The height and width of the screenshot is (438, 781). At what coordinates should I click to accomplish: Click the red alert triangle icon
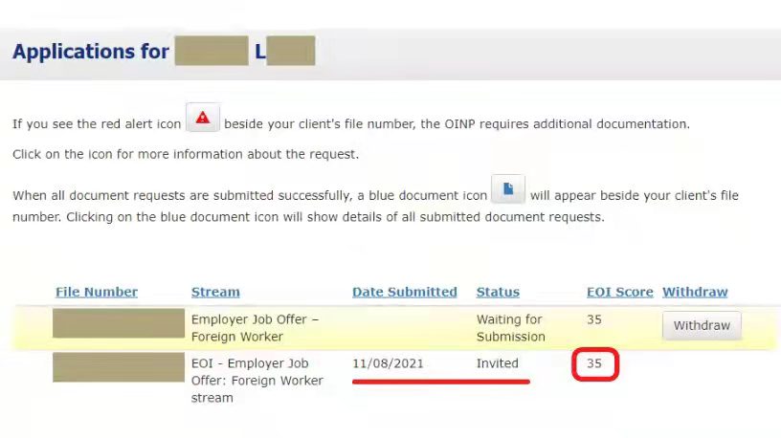pos(202,119)
